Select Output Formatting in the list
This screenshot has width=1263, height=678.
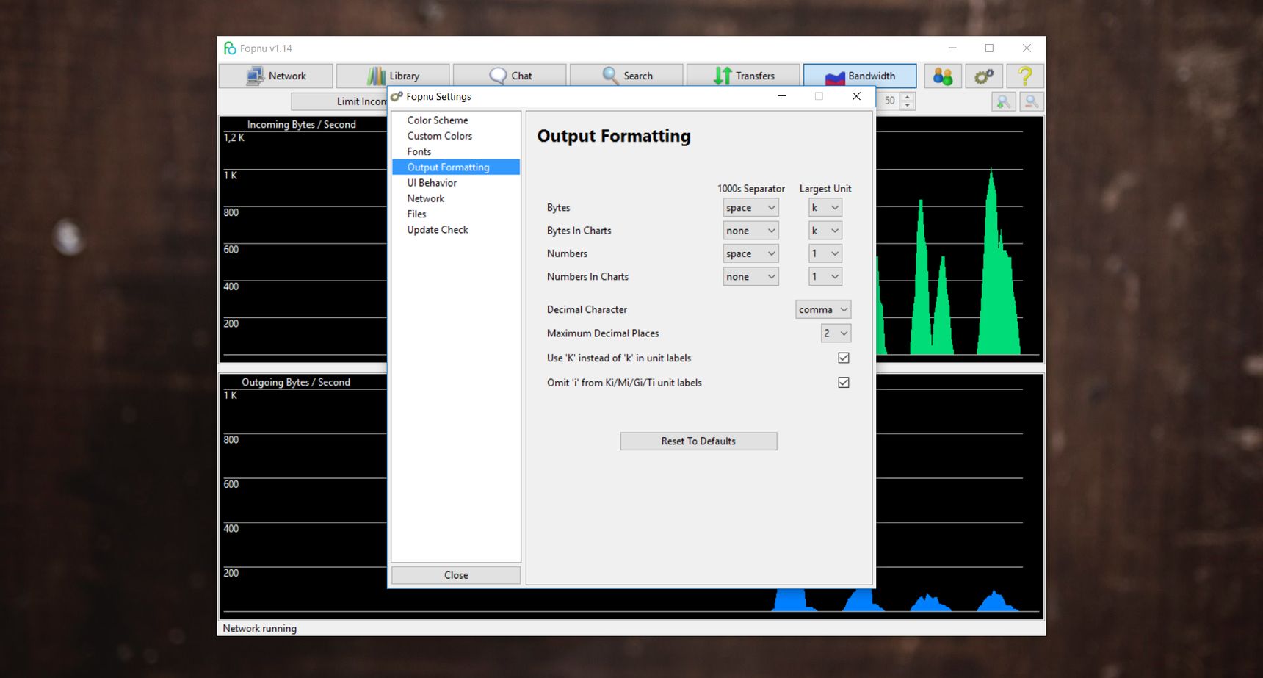pos(456,167)
